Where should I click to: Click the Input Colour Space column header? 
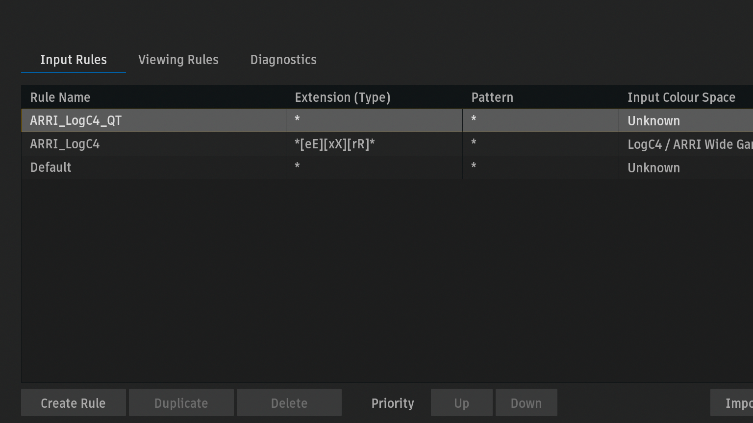[681, 97]
